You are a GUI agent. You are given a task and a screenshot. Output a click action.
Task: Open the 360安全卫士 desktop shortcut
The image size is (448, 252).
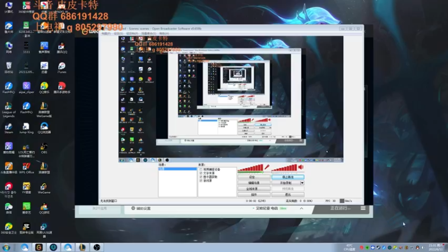point(8,228)
